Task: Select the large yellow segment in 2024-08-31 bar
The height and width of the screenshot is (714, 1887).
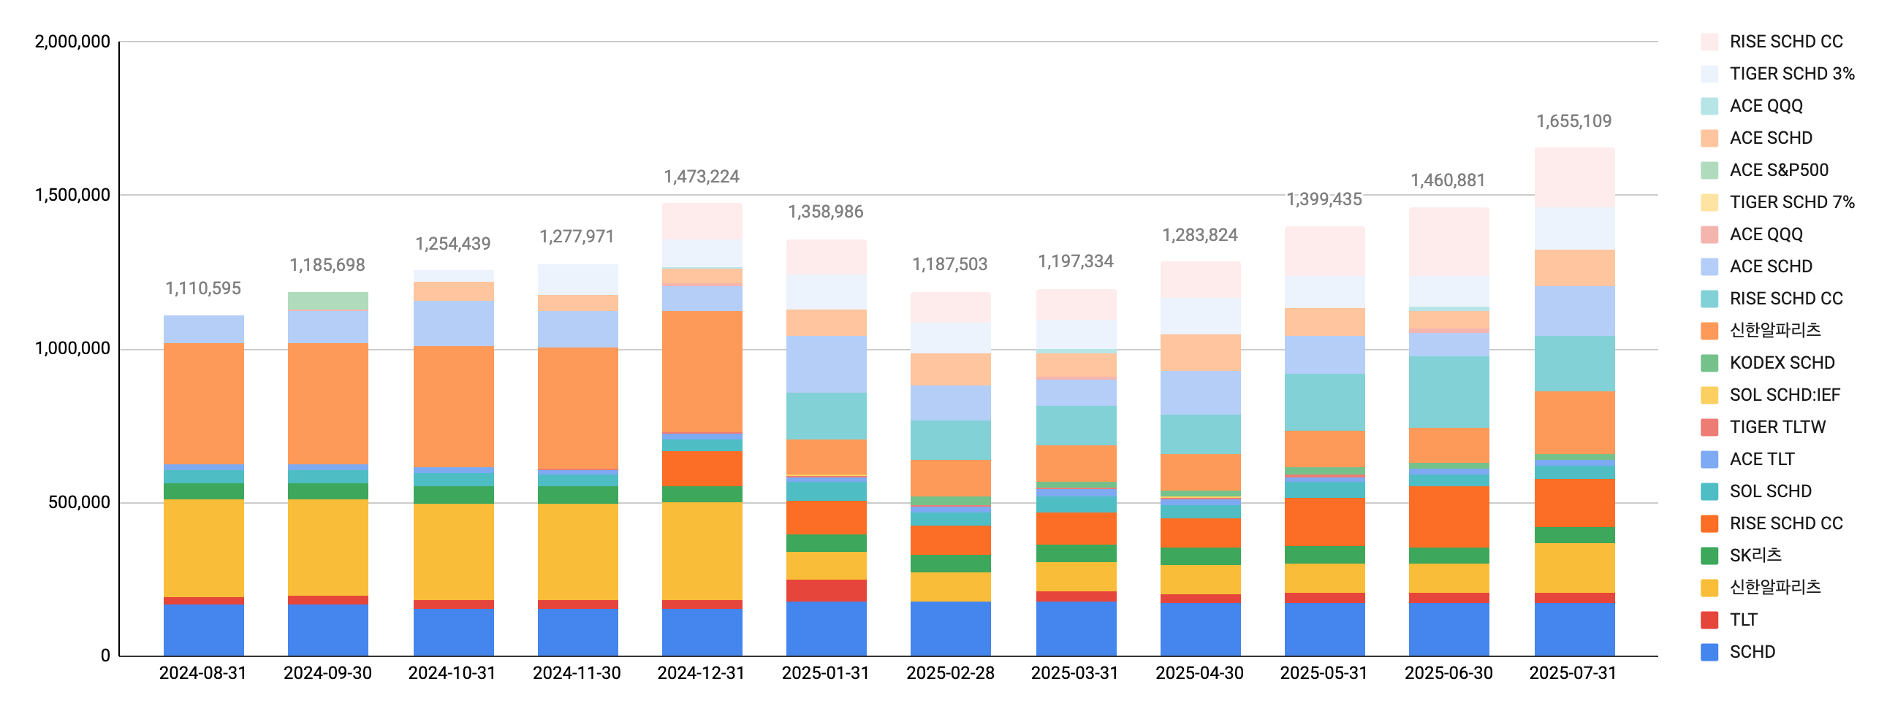Action: [x=204, y=548]
